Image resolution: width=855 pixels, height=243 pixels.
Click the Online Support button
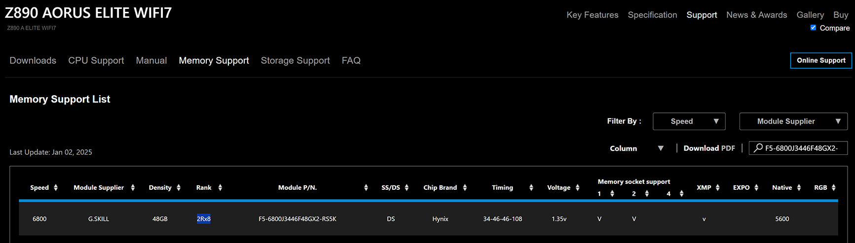pos(820,60)
